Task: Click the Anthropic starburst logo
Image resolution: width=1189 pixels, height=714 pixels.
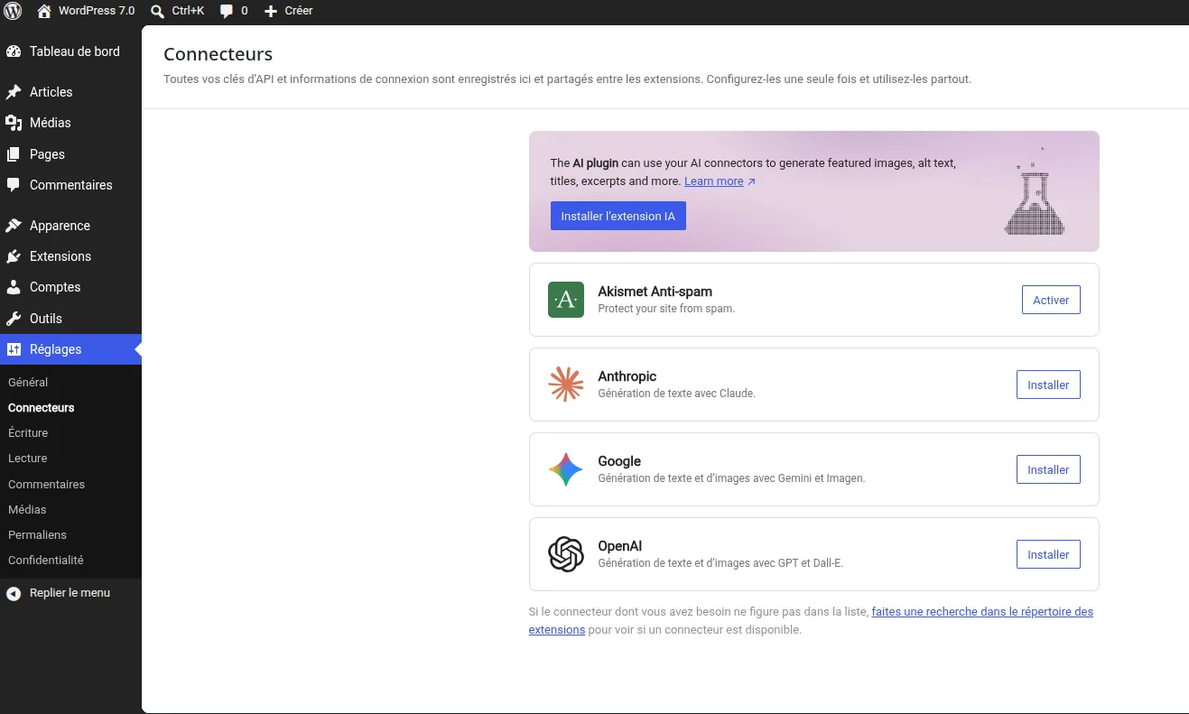Action: (566, 385)
